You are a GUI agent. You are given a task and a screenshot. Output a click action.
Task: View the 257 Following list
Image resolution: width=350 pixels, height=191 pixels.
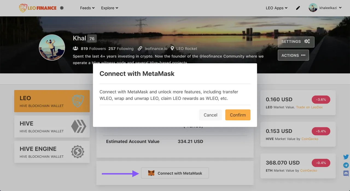(121, 49)
